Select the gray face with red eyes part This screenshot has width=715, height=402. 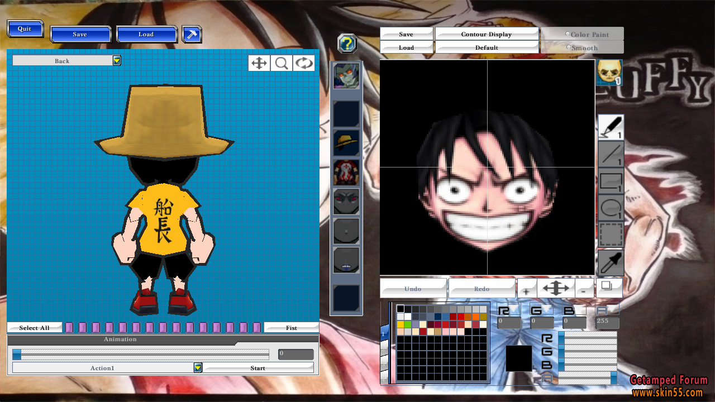click(346, 202)
